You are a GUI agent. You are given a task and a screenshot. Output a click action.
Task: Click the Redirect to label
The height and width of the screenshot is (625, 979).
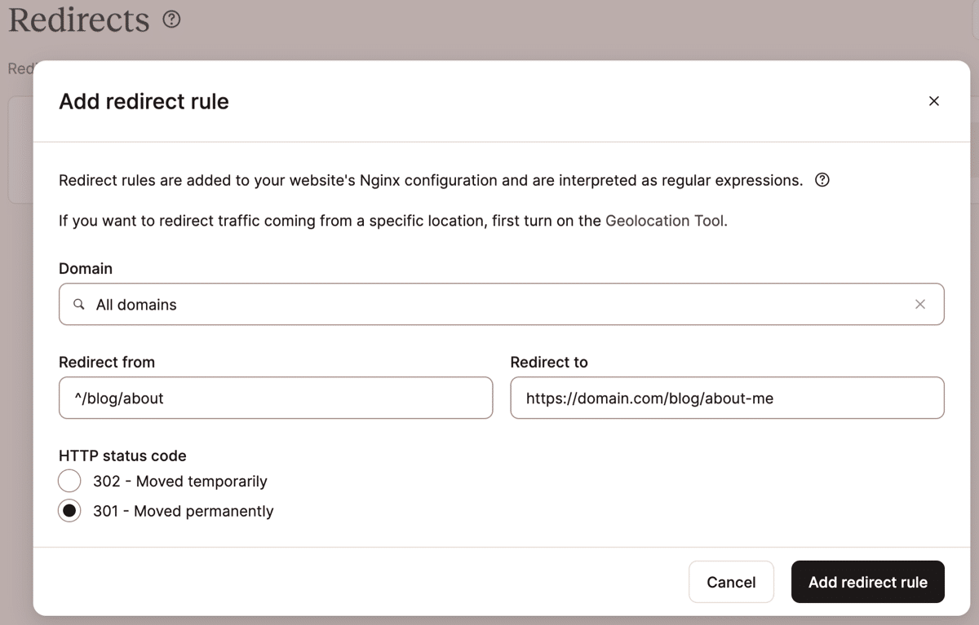[x=549, y=362]
